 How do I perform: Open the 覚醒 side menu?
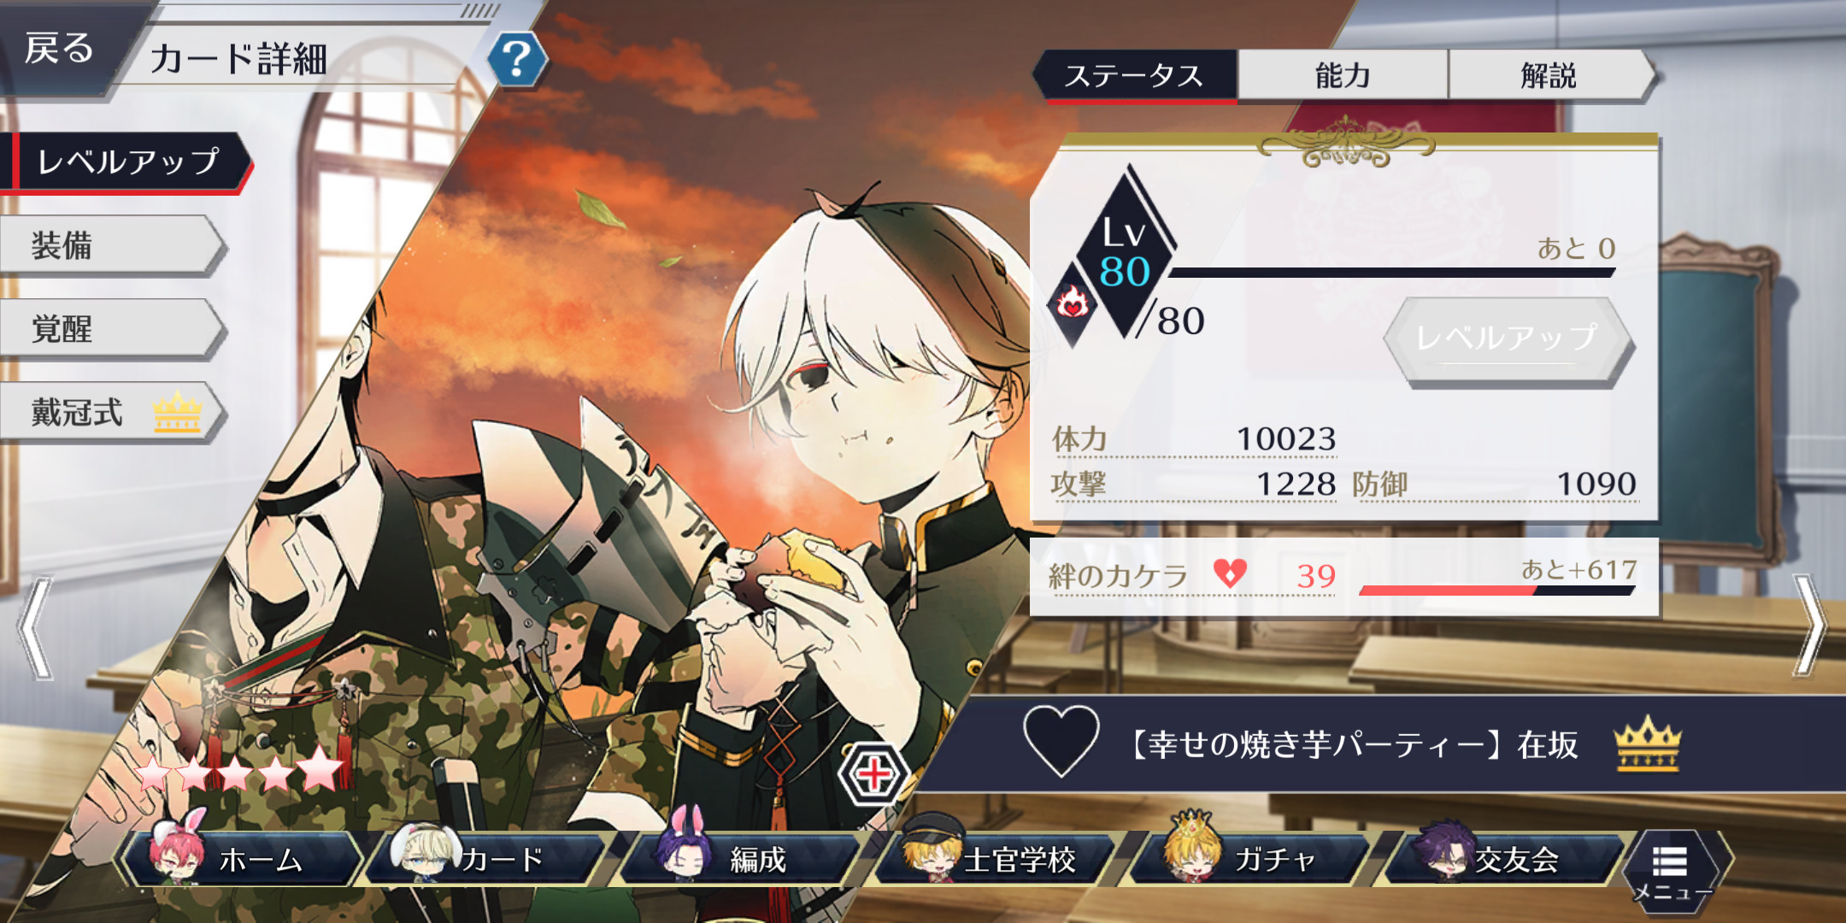[111, 329]
